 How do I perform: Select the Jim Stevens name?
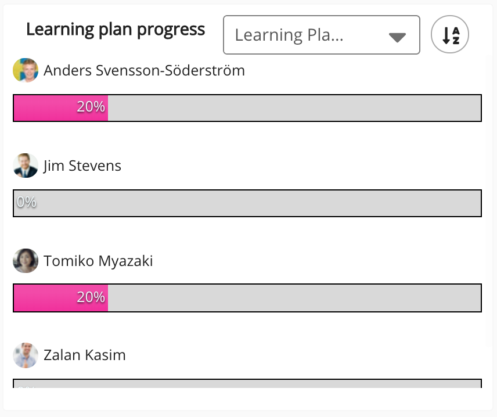click(82, 166)
